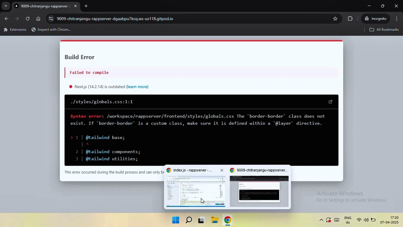The image size is (403, 227).
Task: Show hidden system tray icons
Action: point(321,220)
